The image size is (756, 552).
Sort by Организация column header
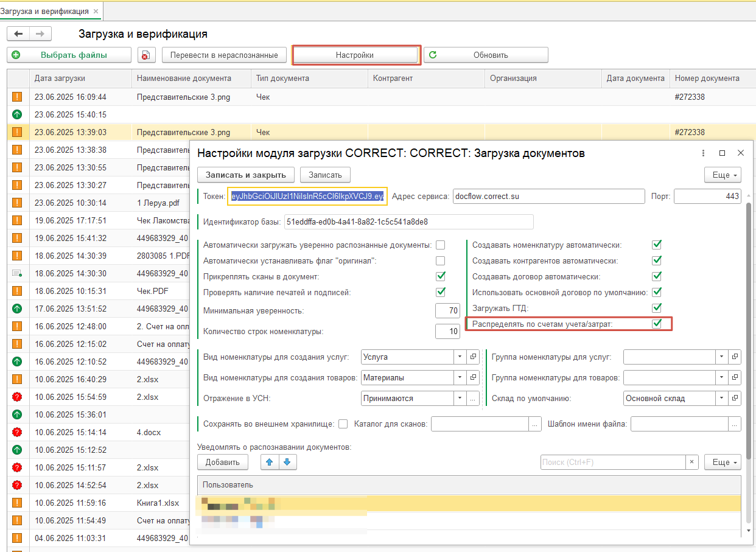[x=543, y=79]
